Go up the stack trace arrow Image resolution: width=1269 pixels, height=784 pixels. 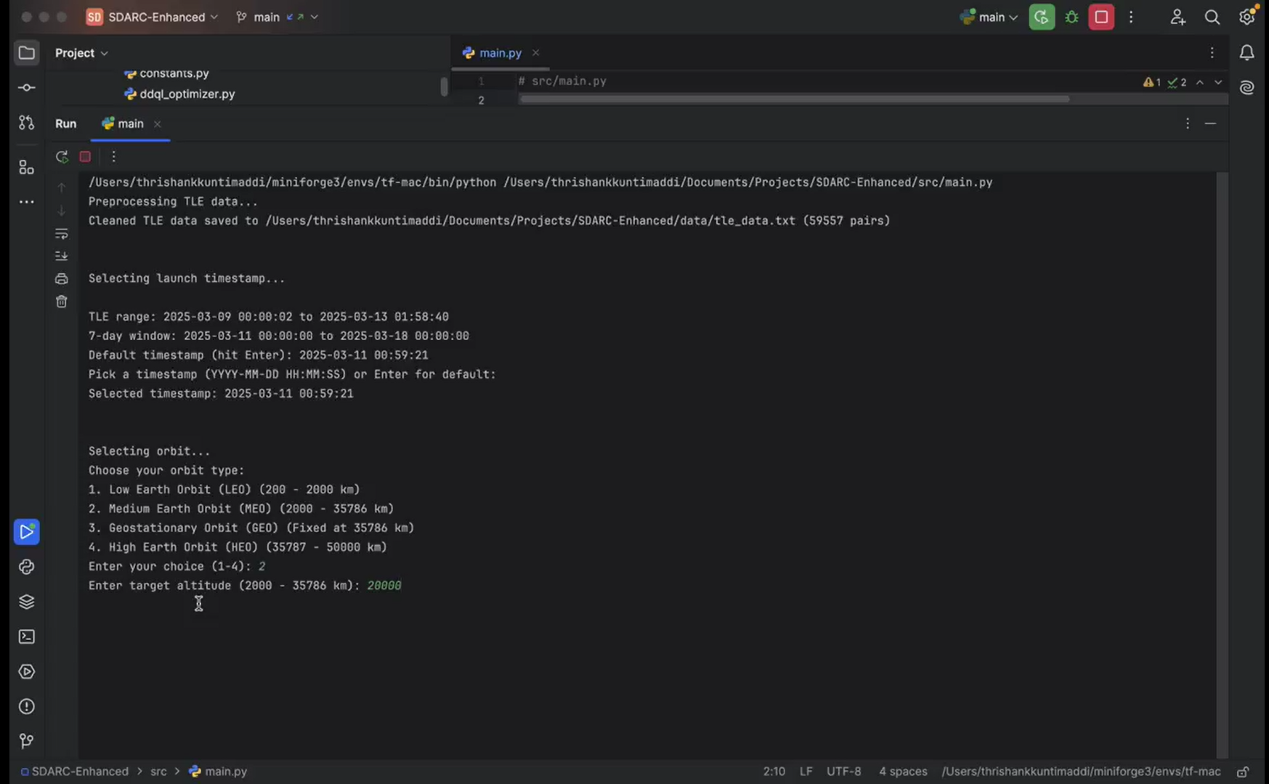[61, 187]
